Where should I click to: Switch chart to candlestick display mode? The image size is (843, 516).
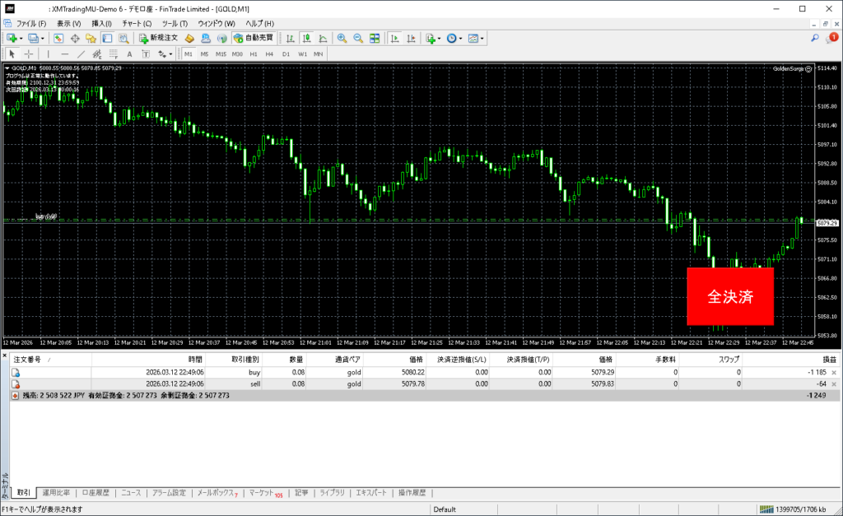click(x=306, y=38)
